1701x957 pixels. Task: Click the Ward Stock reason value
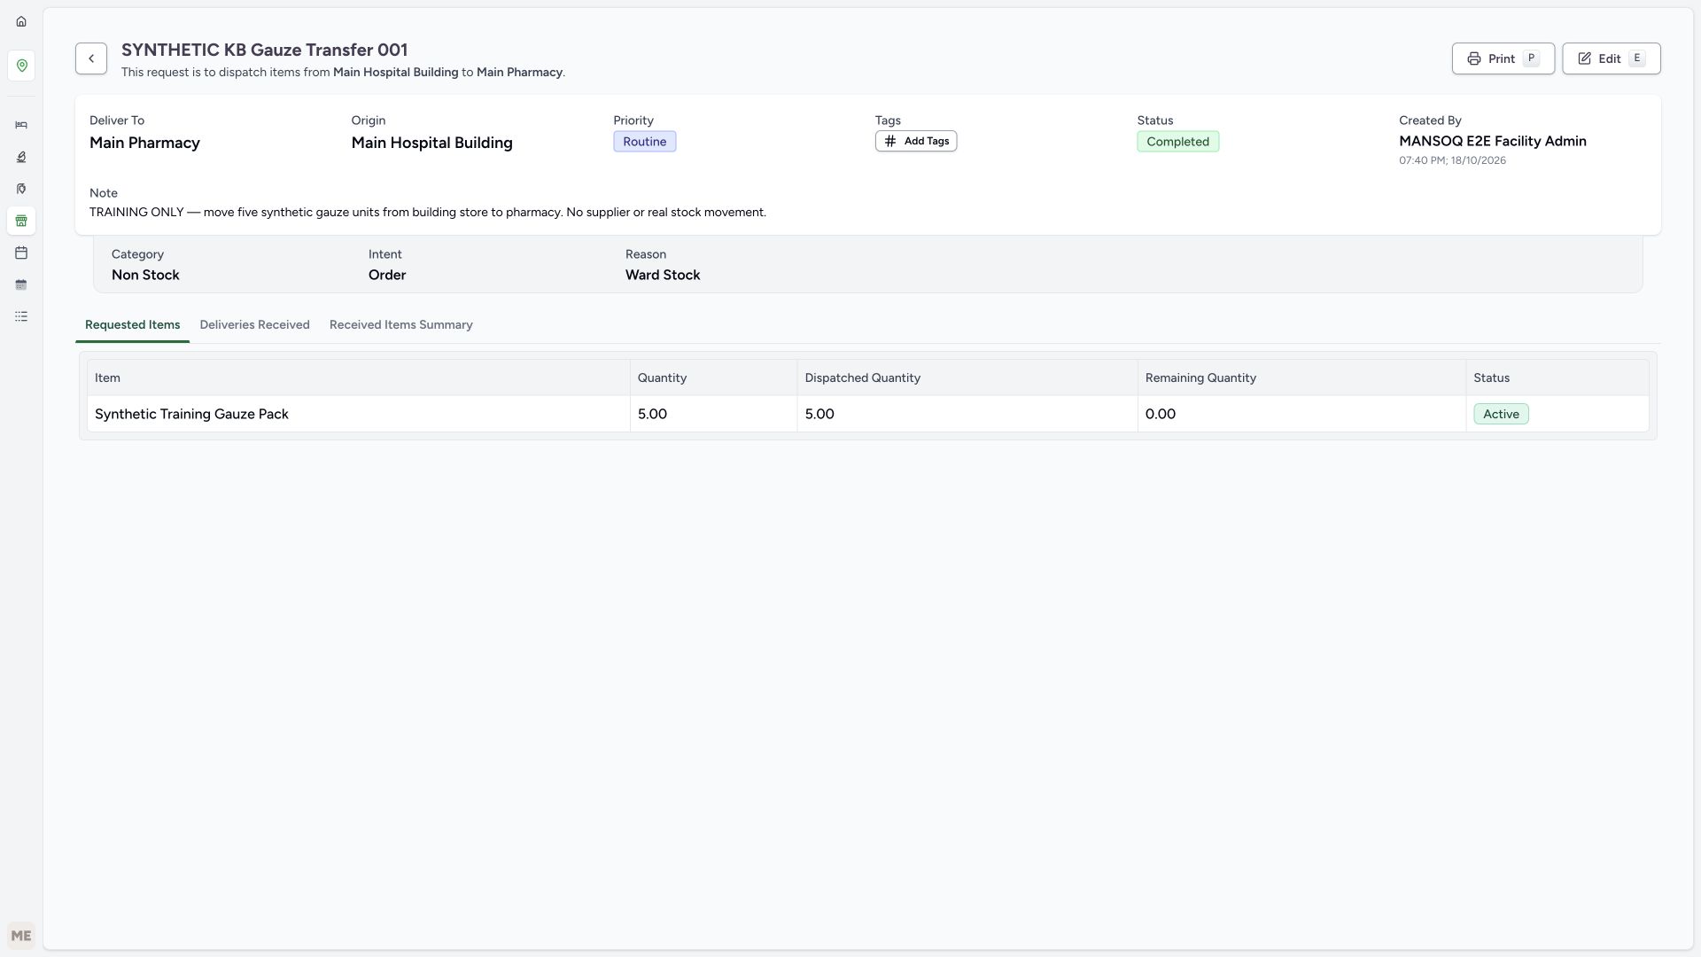click(662, 275)
